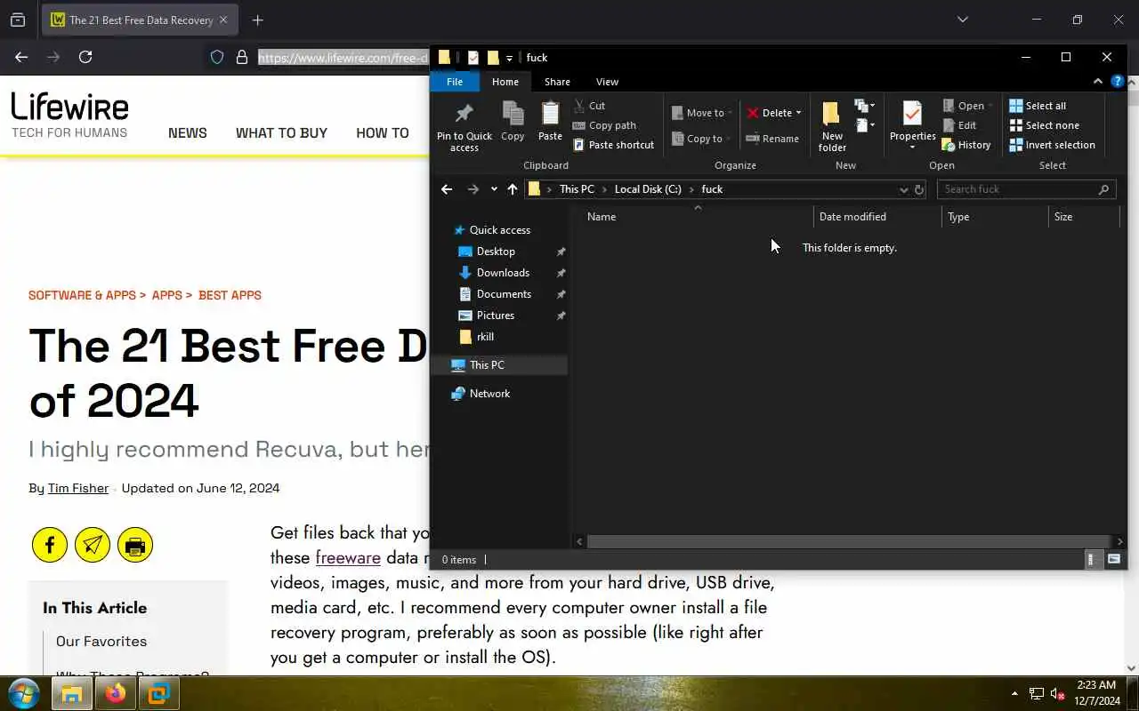Image resolution: width=1139 pixels, height=711 pixels.
Task: Open the WHAT TO BUY menu on Lifewire
Action: tap(281, 133)
